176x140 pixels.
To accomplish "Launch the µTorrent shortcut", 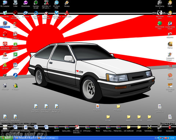I will tap(15, 55).
